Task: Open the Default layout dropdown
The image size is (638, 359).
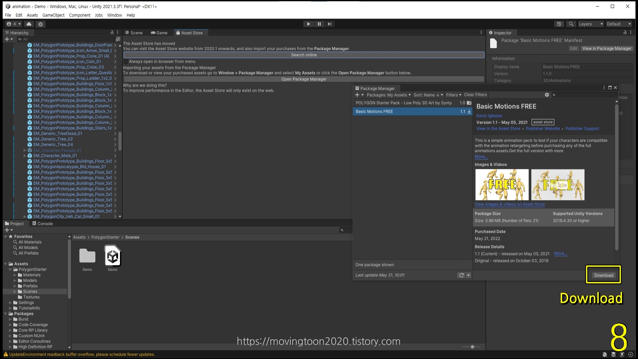Action: (619, 24)
